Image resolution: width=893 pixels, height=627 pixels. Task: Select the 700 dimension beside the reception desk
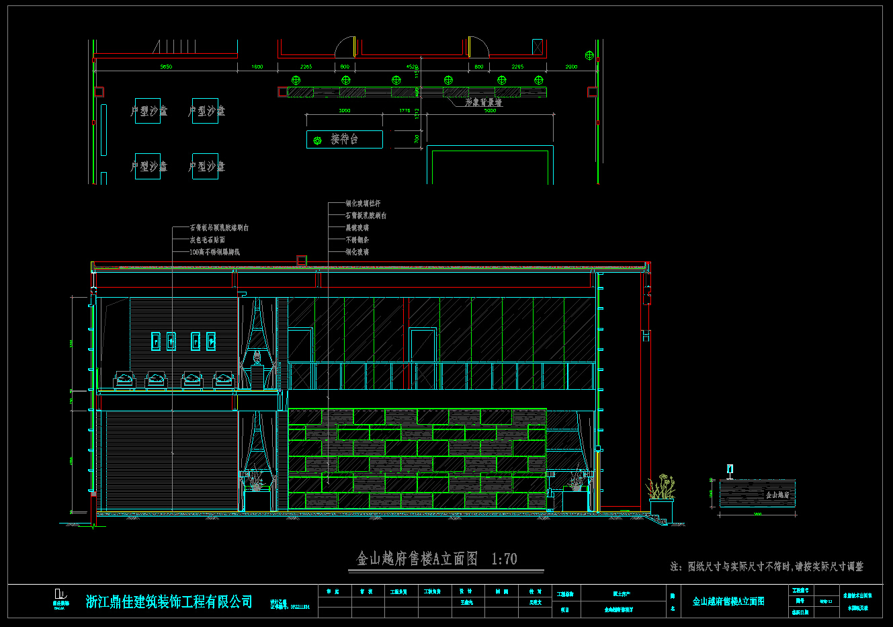[x=417, y=138]
